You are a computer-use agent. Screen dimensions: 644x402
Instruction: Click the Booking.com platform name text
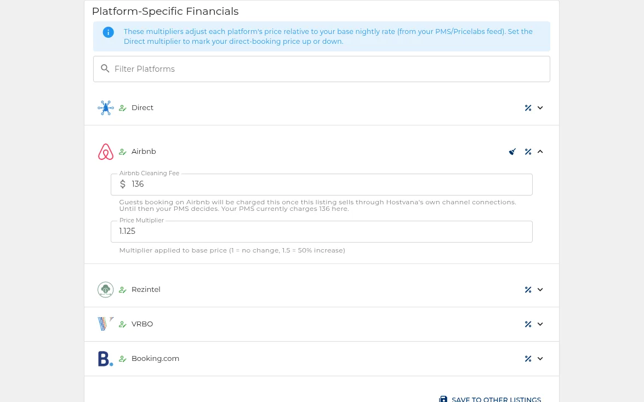pyautogui.click(x=155, y=359)
